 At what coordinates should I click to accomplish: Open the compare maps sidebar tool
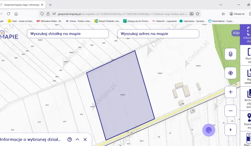[x=246, y=55]
